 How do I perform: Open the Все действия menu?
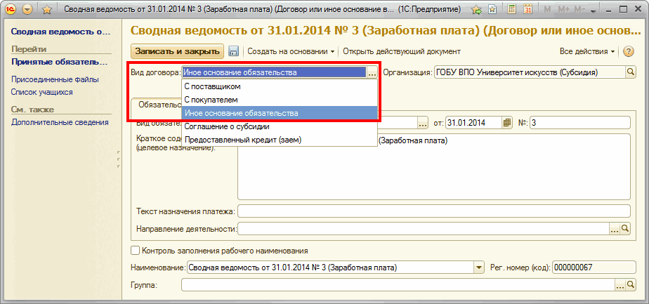pyautogui.click(x=587, y=52)
